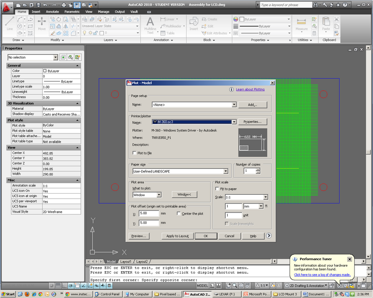Toggle Object Snap in status bar
The height and width of the screenshot is (298, 373).
(77, 286)
